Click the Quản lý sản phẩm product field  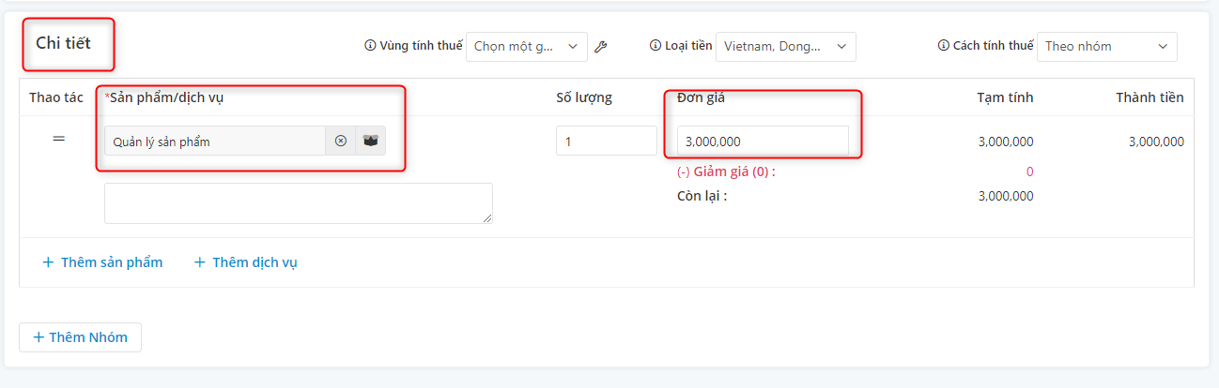215,142
